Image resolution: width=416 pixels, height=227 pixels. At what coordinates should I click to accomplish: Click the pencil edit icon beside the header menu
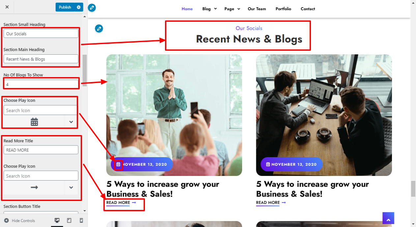pyautogui.click(x=92, y=8)
